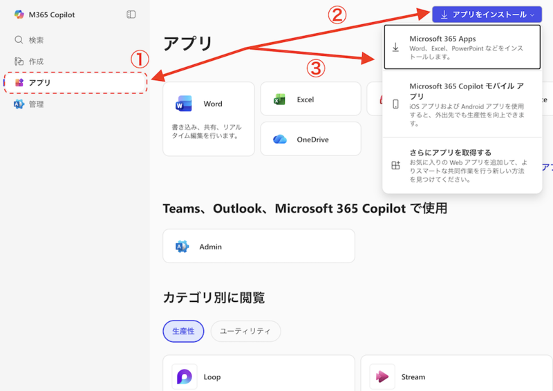
Task: Select Microsoft 365 Apps install option
Action: [x=462, y=47]
